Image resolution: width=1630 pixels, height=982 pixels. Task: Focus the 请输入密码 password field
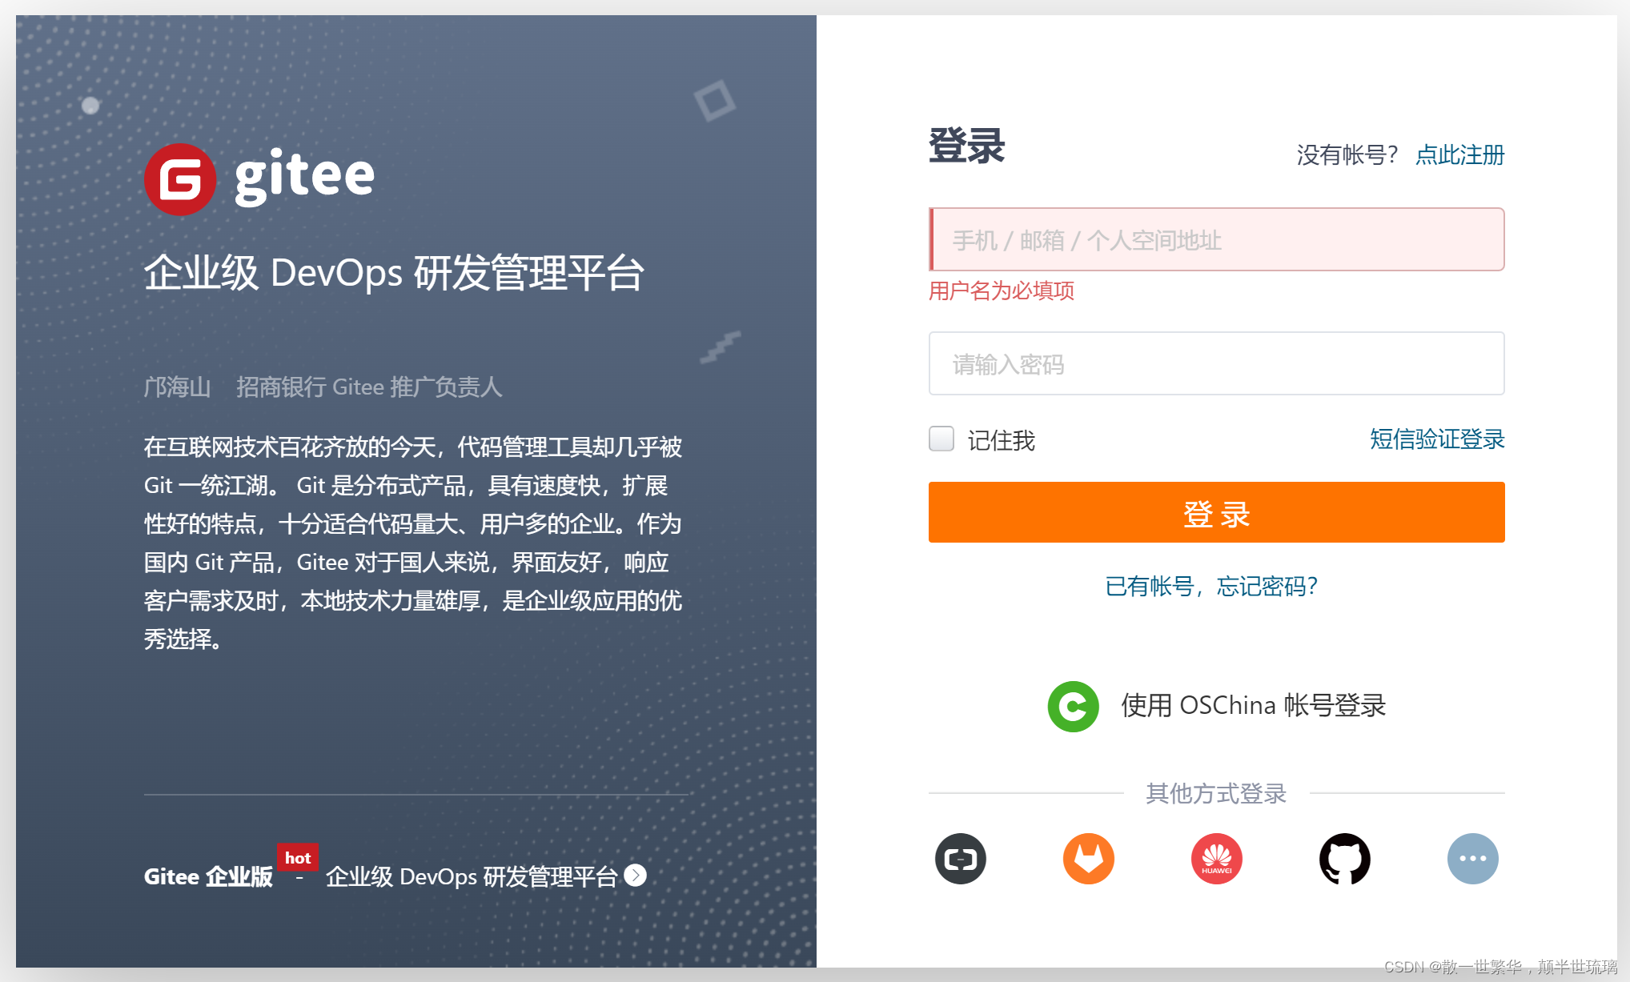point(1216,363)
